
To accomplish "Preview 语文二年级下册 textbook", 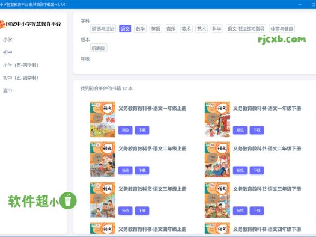I will [x=240, y=170].
